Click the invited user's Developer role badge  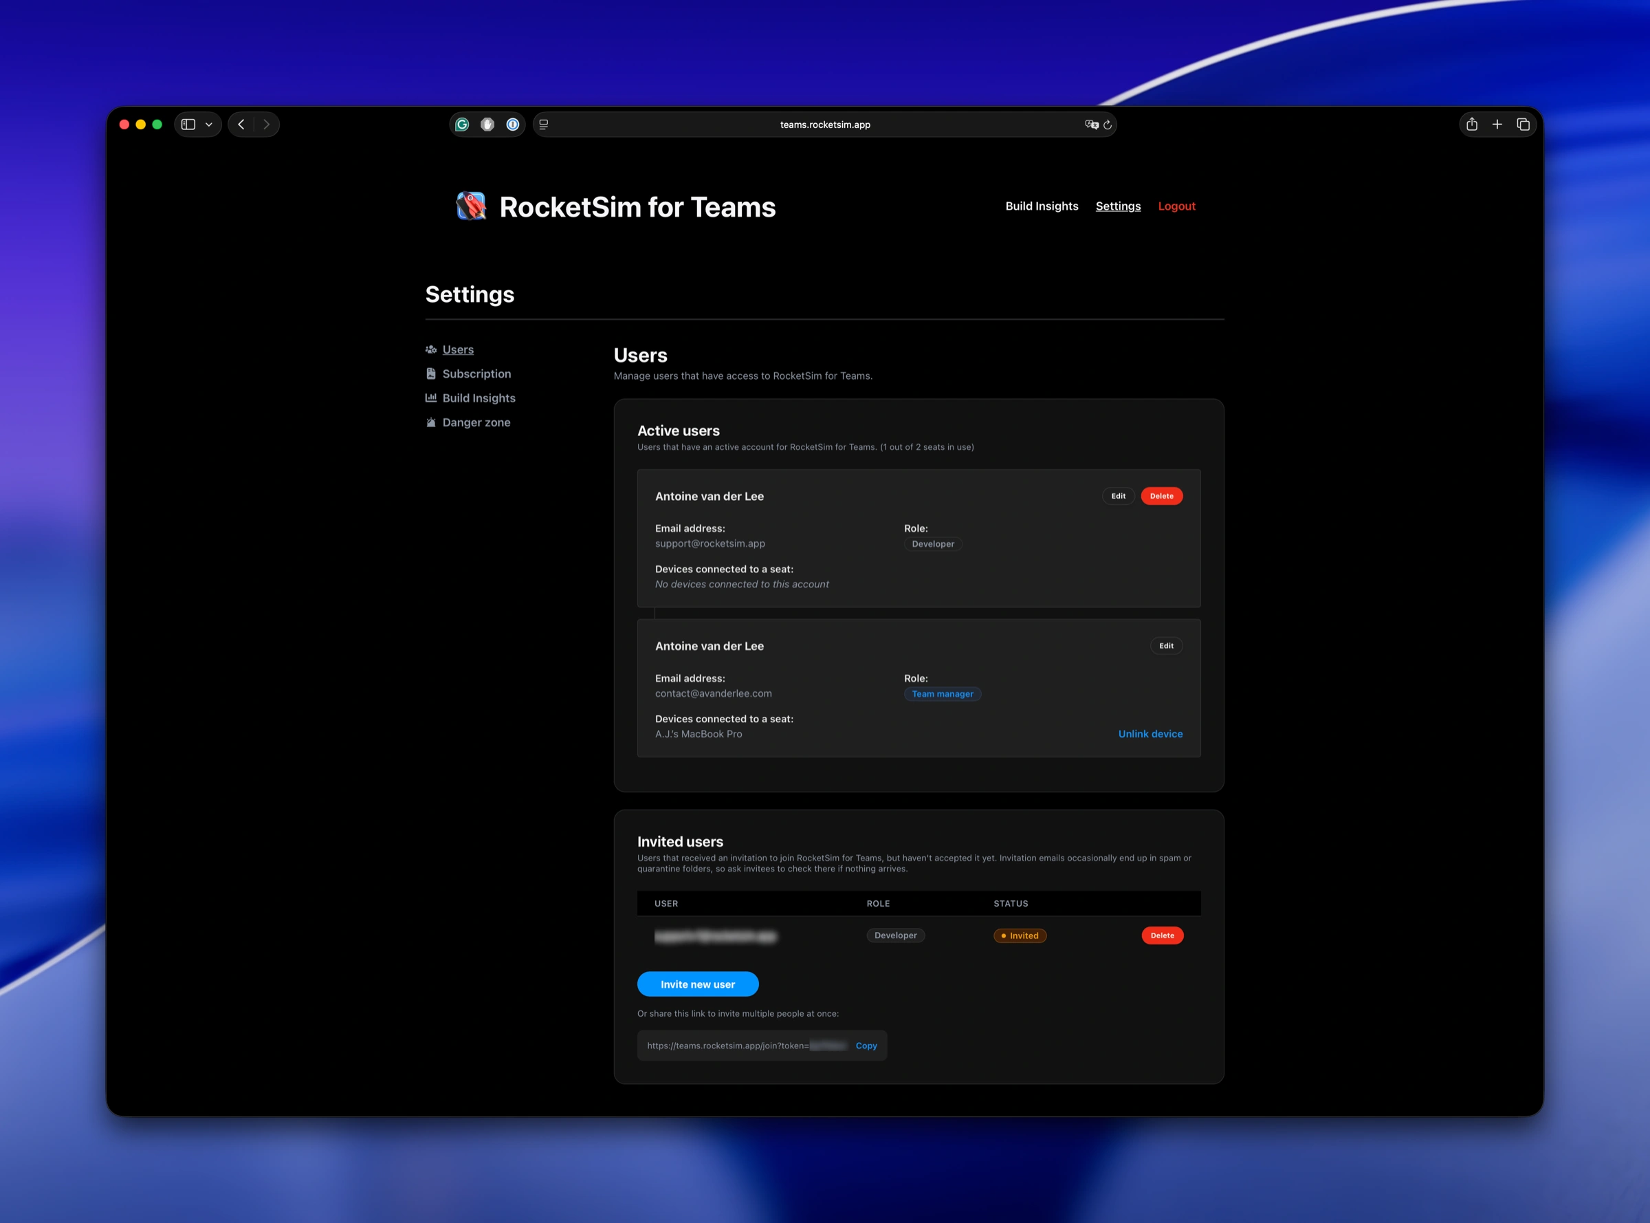pos(895,935)
